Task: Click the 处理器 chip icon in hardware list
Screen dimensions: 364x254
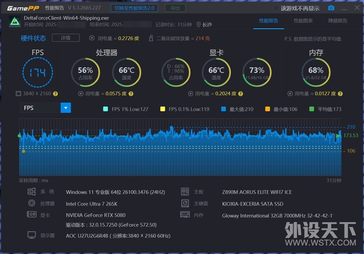Action: point(32,203)
